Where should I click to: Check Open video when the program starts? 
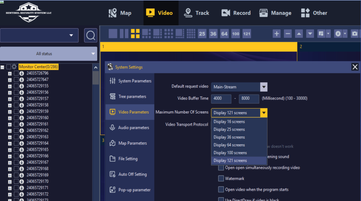tap(221, 189)
